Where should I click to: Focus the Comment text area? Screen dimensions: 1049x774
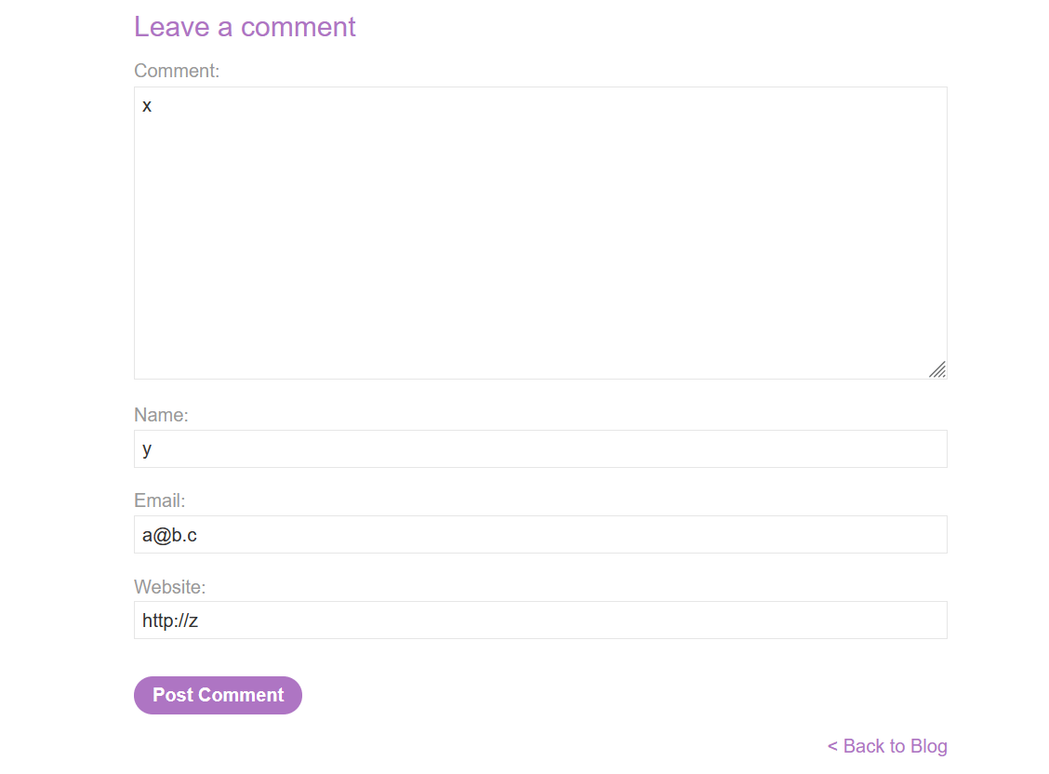click(x=539, y=233)
